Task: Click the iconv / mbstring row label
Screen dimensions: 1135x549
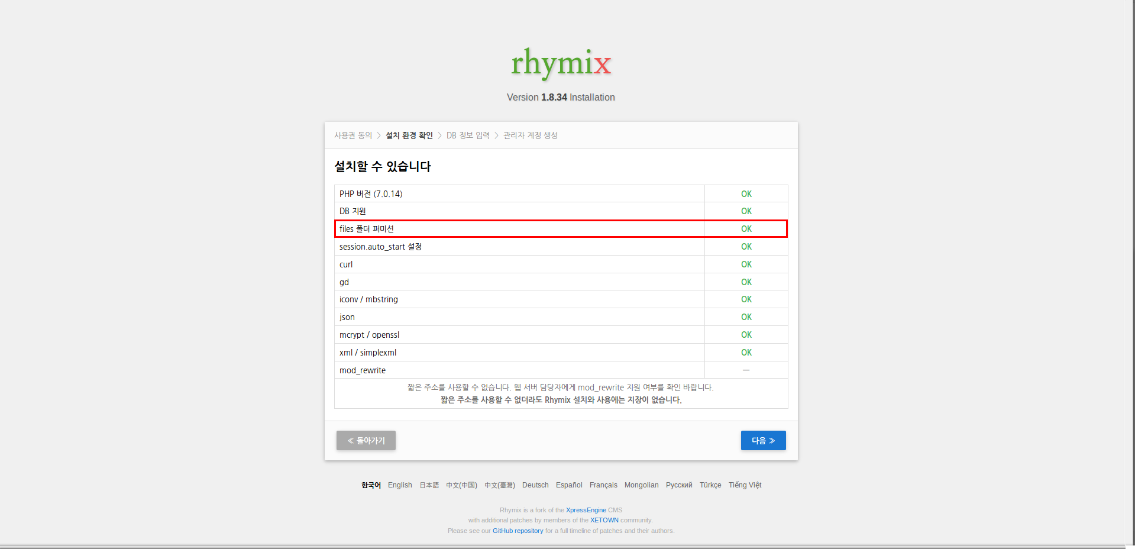Action: coord(368,299)
